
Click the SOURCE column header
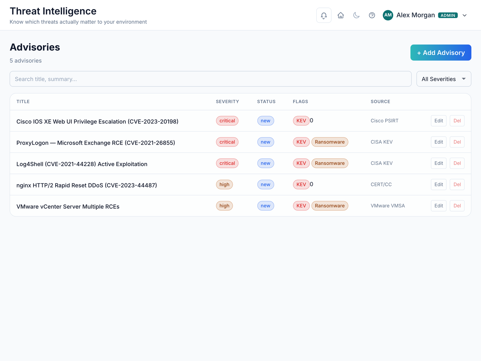tap(381, 102)
